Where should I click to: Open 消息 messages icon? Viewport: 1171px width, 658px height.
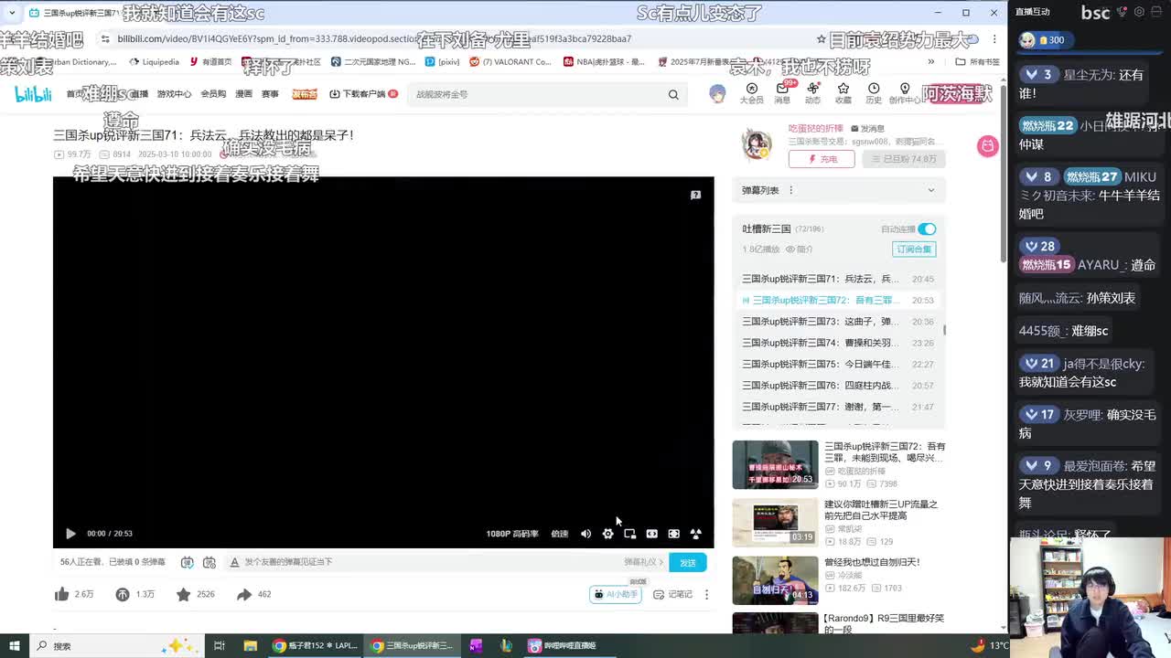[782, 93]
